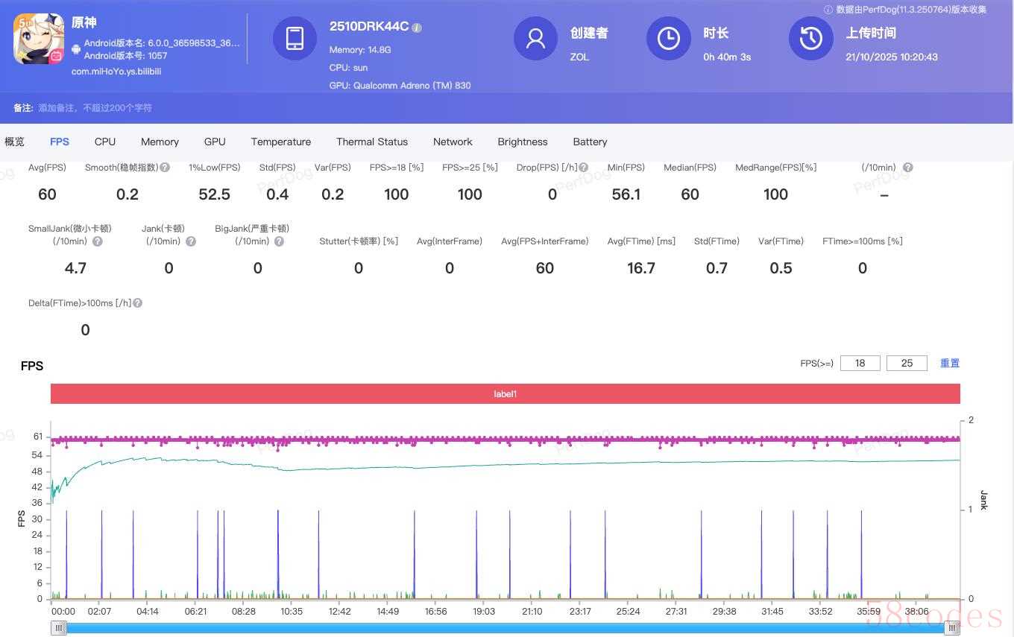Open the Thermal Status tab
1014x637 pixels.
click(371, 142)
